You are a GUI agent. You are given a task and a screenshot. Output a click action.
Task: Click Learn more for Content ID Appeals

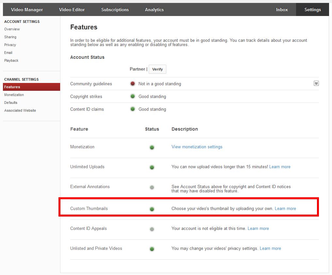258,228
